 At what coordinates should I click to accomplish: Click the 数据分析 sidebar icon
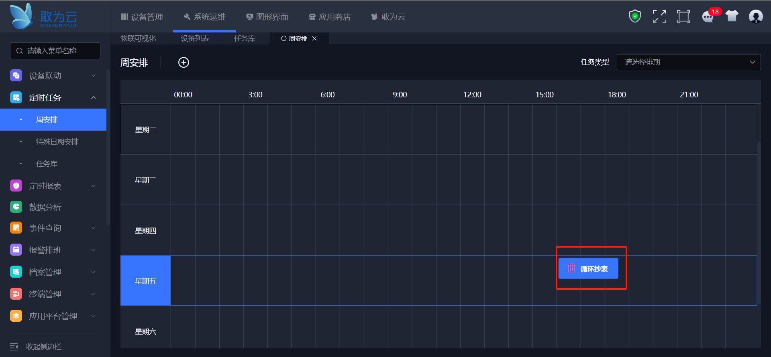pyautogui.click(x=16, y=207)
